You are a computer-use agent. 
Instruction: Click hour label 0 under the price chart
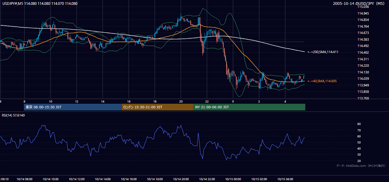[233, 101]
